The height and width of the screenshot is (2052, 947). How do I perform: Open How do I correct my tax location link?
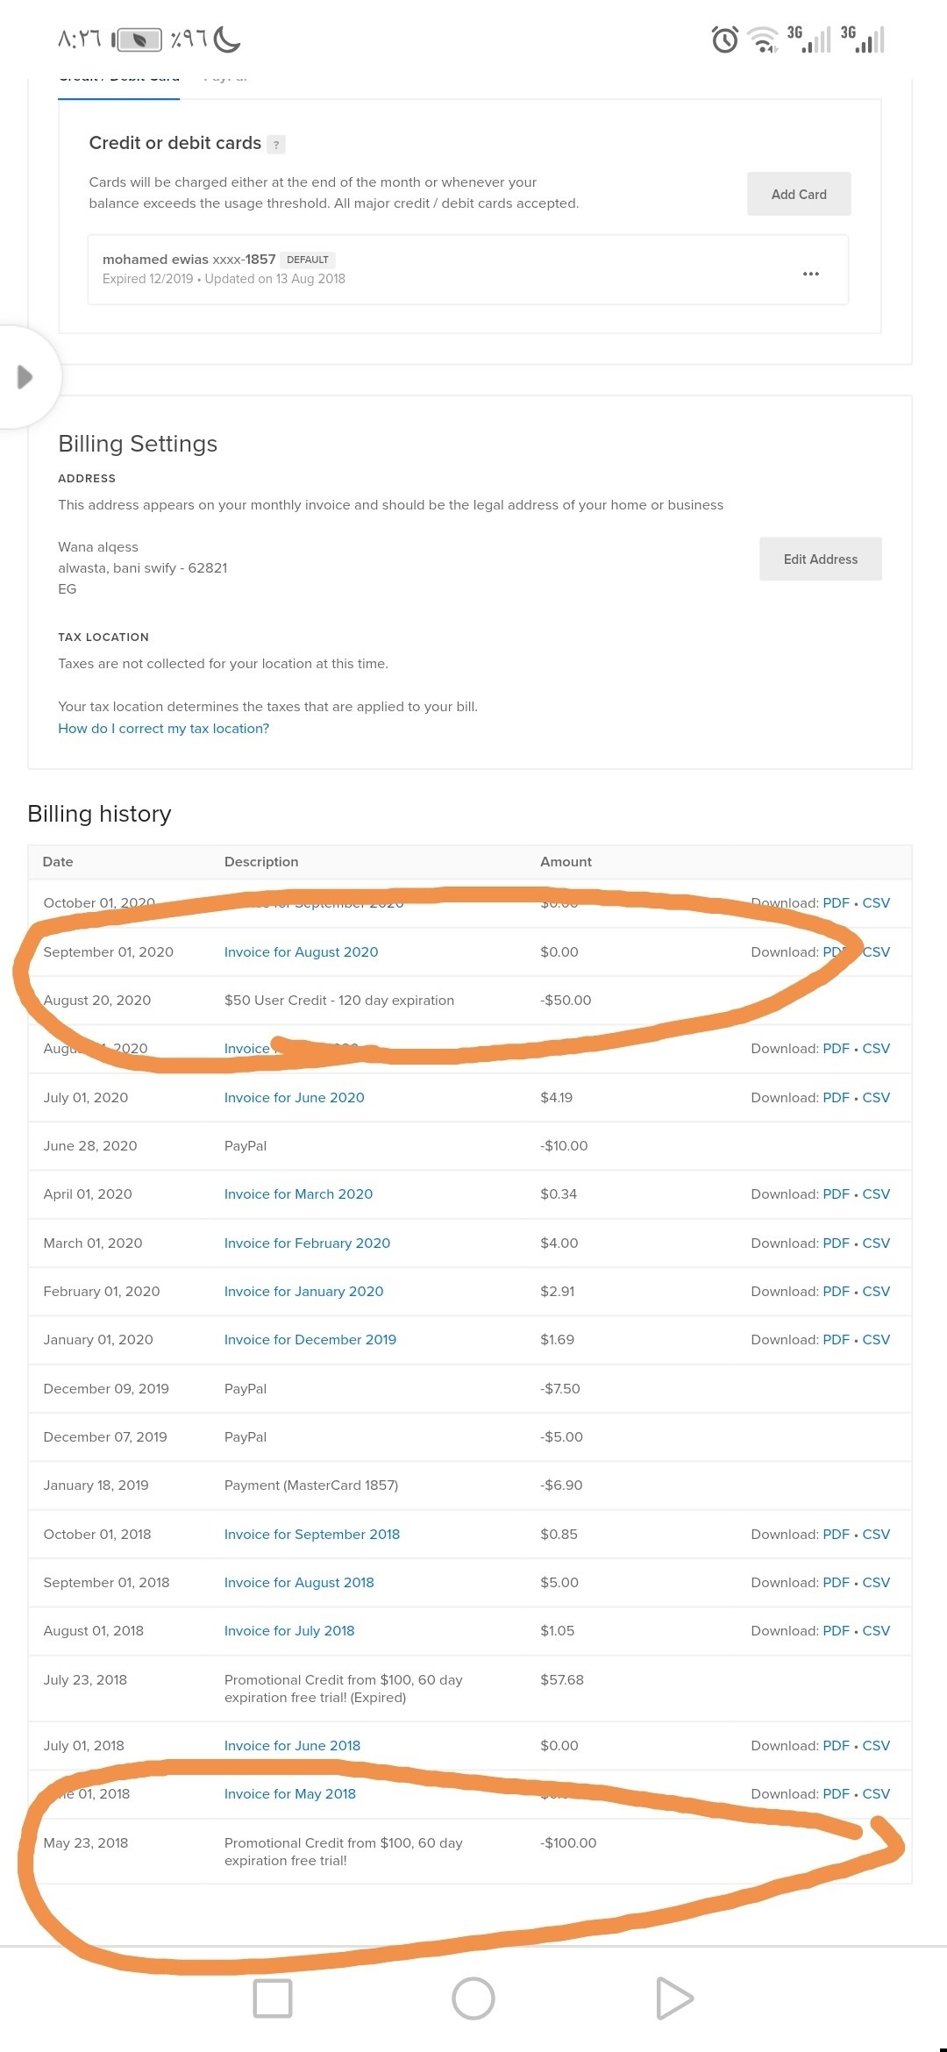(x=163, y=729)
